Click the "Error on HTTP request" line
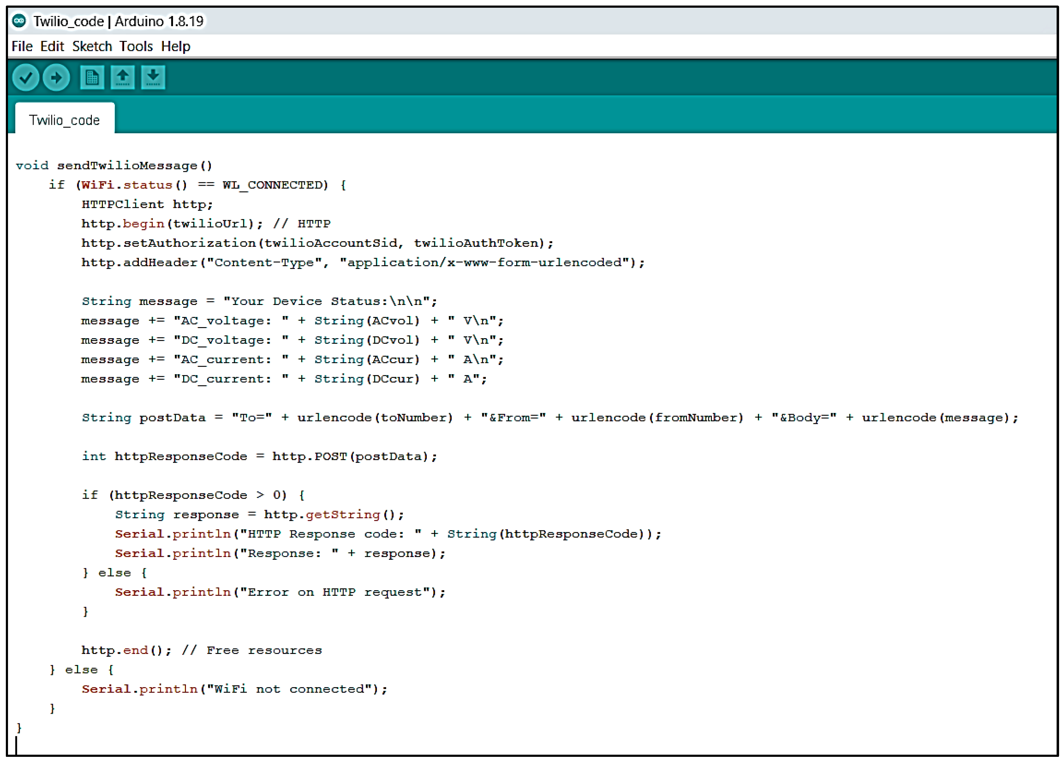1064x763 pixels. [x=280, y=592]
